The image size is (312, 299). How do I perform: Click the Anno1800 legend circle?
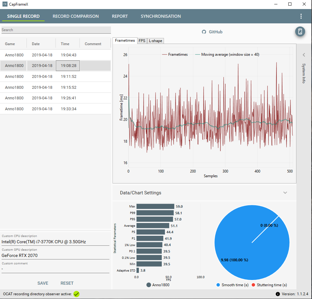click(149, 285)
